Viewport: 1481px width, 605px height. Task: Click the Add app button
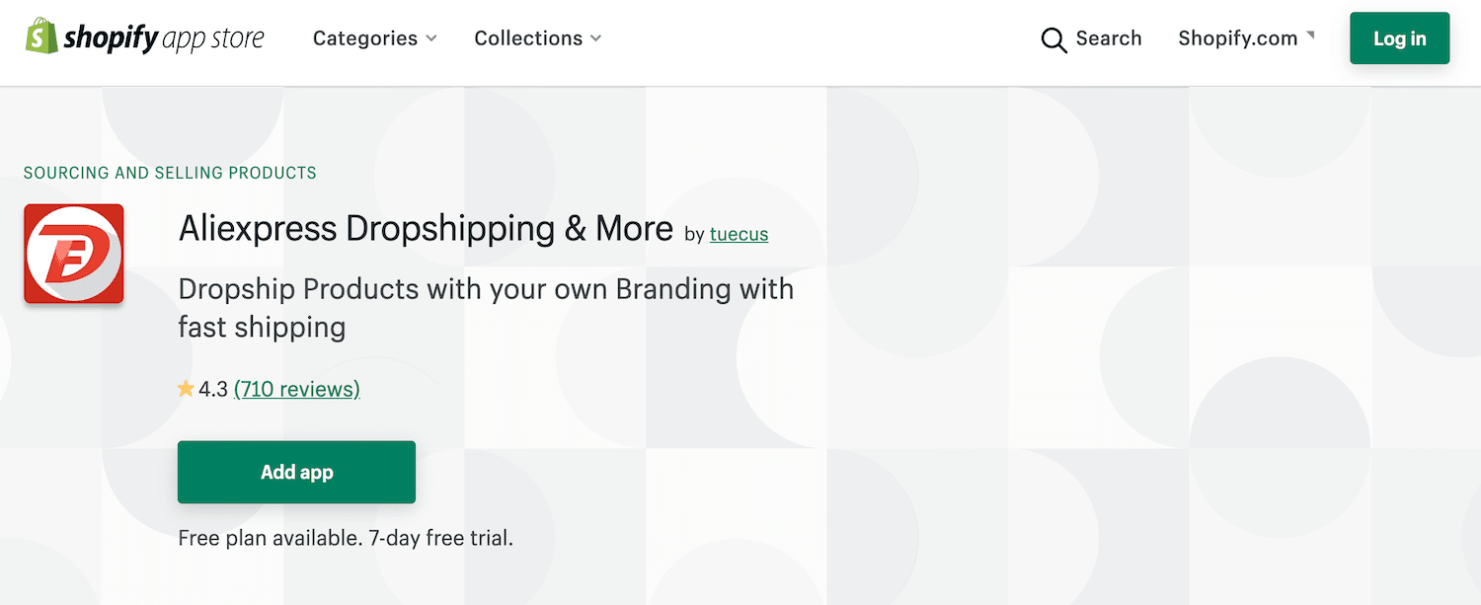click(x=296, y=472)
